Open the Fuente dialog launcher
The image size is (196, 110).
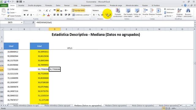pyautogui.click(x=51, y=19)
